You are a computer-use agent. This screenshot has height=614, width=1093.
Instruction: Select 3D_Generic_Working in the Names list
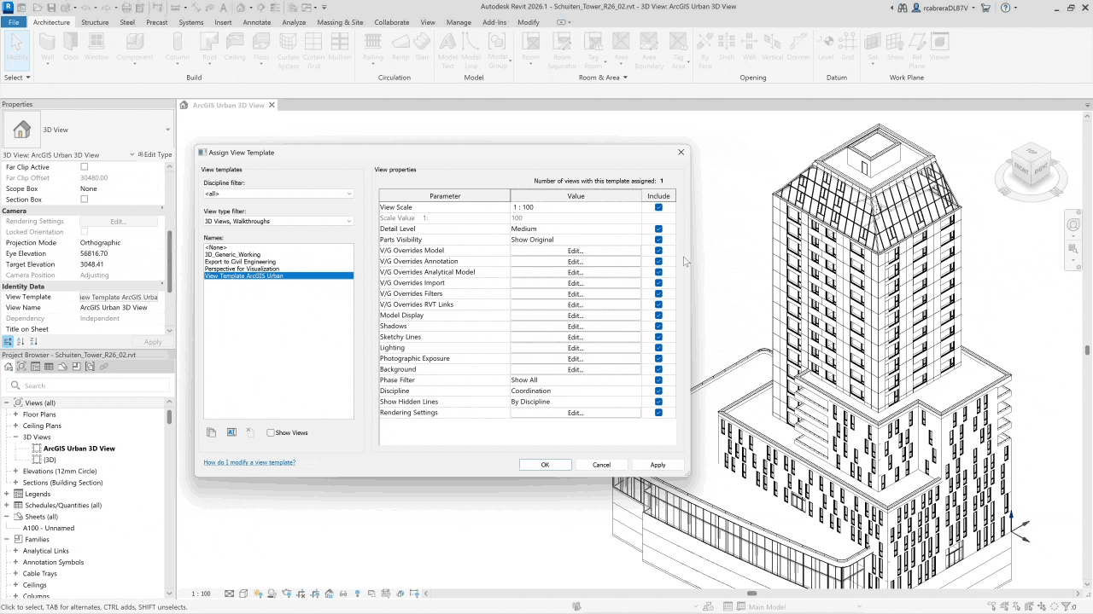coord(232,255)
